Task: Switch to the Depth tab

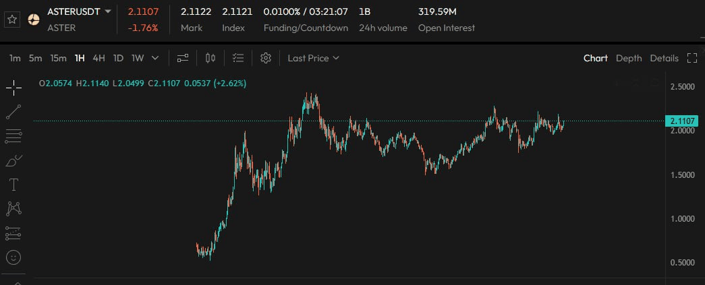Action: [x=629, y=58]
